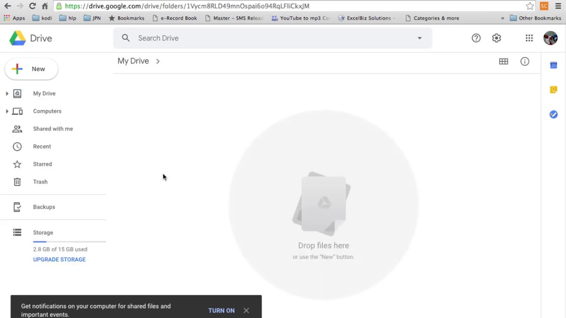Switch to grid view layout
The width and height of the screenshot is (566, 318).
pyautogui.click(x=504, y=61)
